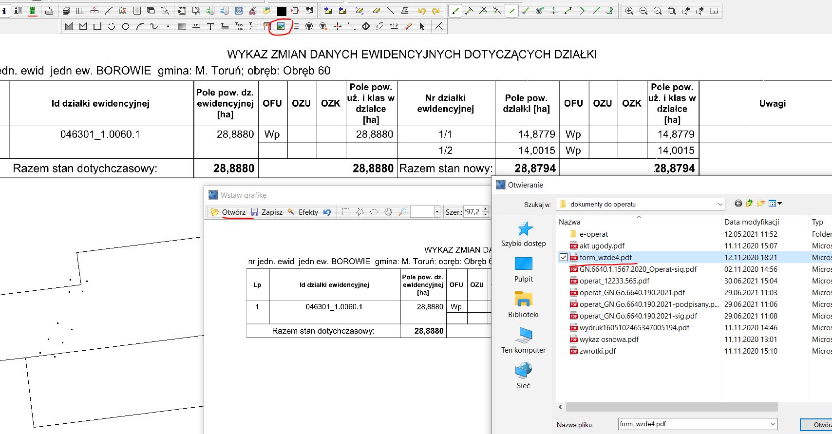Click the Nazwa pliku text field

click(x=693, y=424)
